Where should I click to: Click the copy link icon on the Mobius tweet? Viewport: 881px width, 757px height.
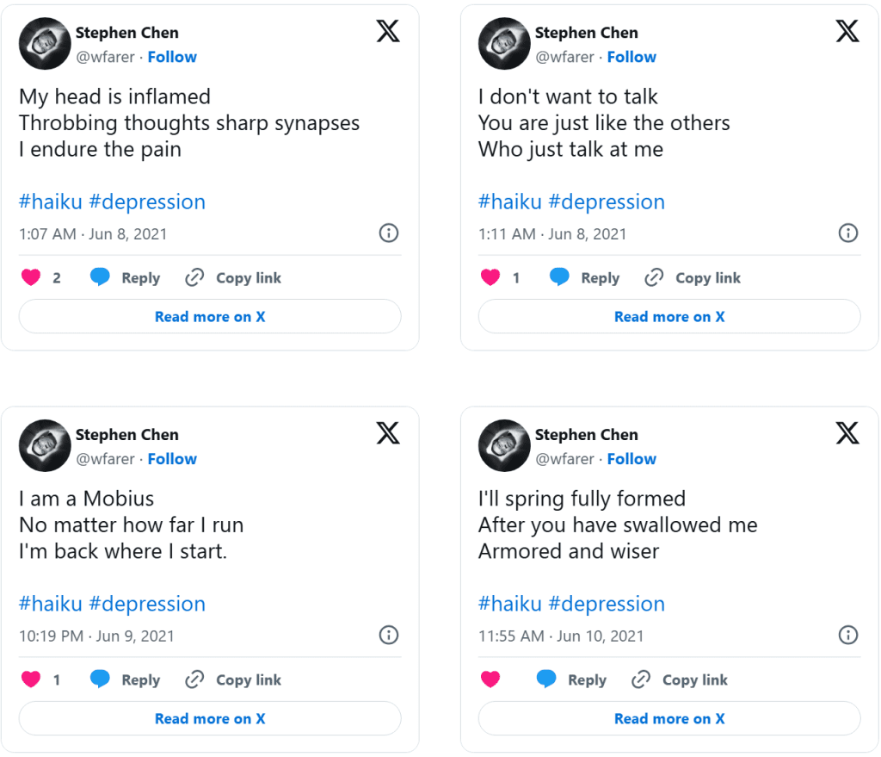pyautogui.click(x=195, y=679)
